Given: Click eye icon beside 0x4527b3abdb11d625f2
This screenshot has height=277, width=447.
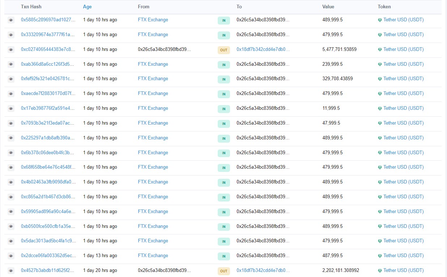Looking at the screenshot, I should click(x=11, y=271).
